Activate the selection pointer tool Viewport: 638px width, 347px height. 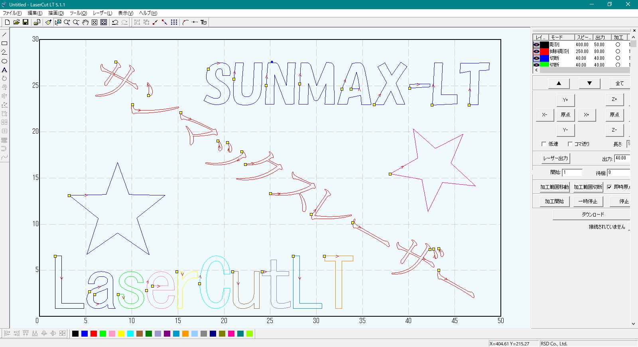pos(58,22)
